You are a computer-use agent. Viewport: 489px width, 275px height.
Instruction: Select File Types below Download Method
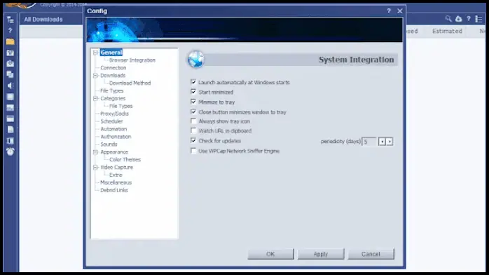[112, 90]
